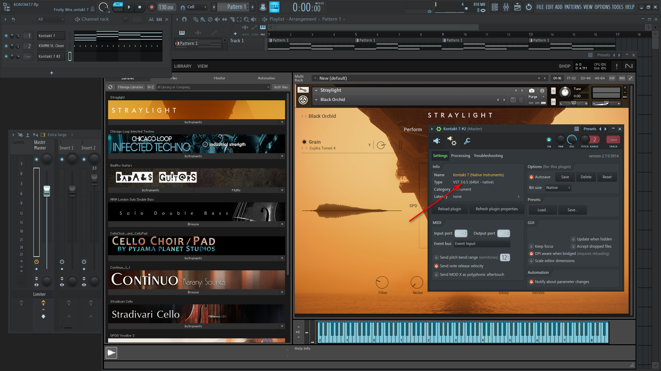Open the PATTERNS menu
The height and width of the screenshot is (371, 661).
pos(573,7)
